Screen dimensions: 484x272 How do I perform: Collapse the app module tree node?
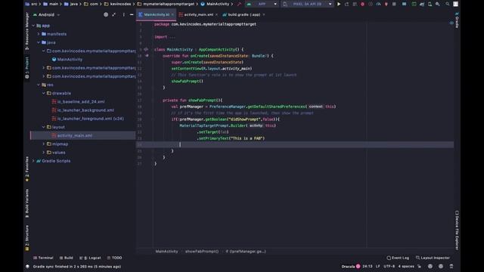33,26
